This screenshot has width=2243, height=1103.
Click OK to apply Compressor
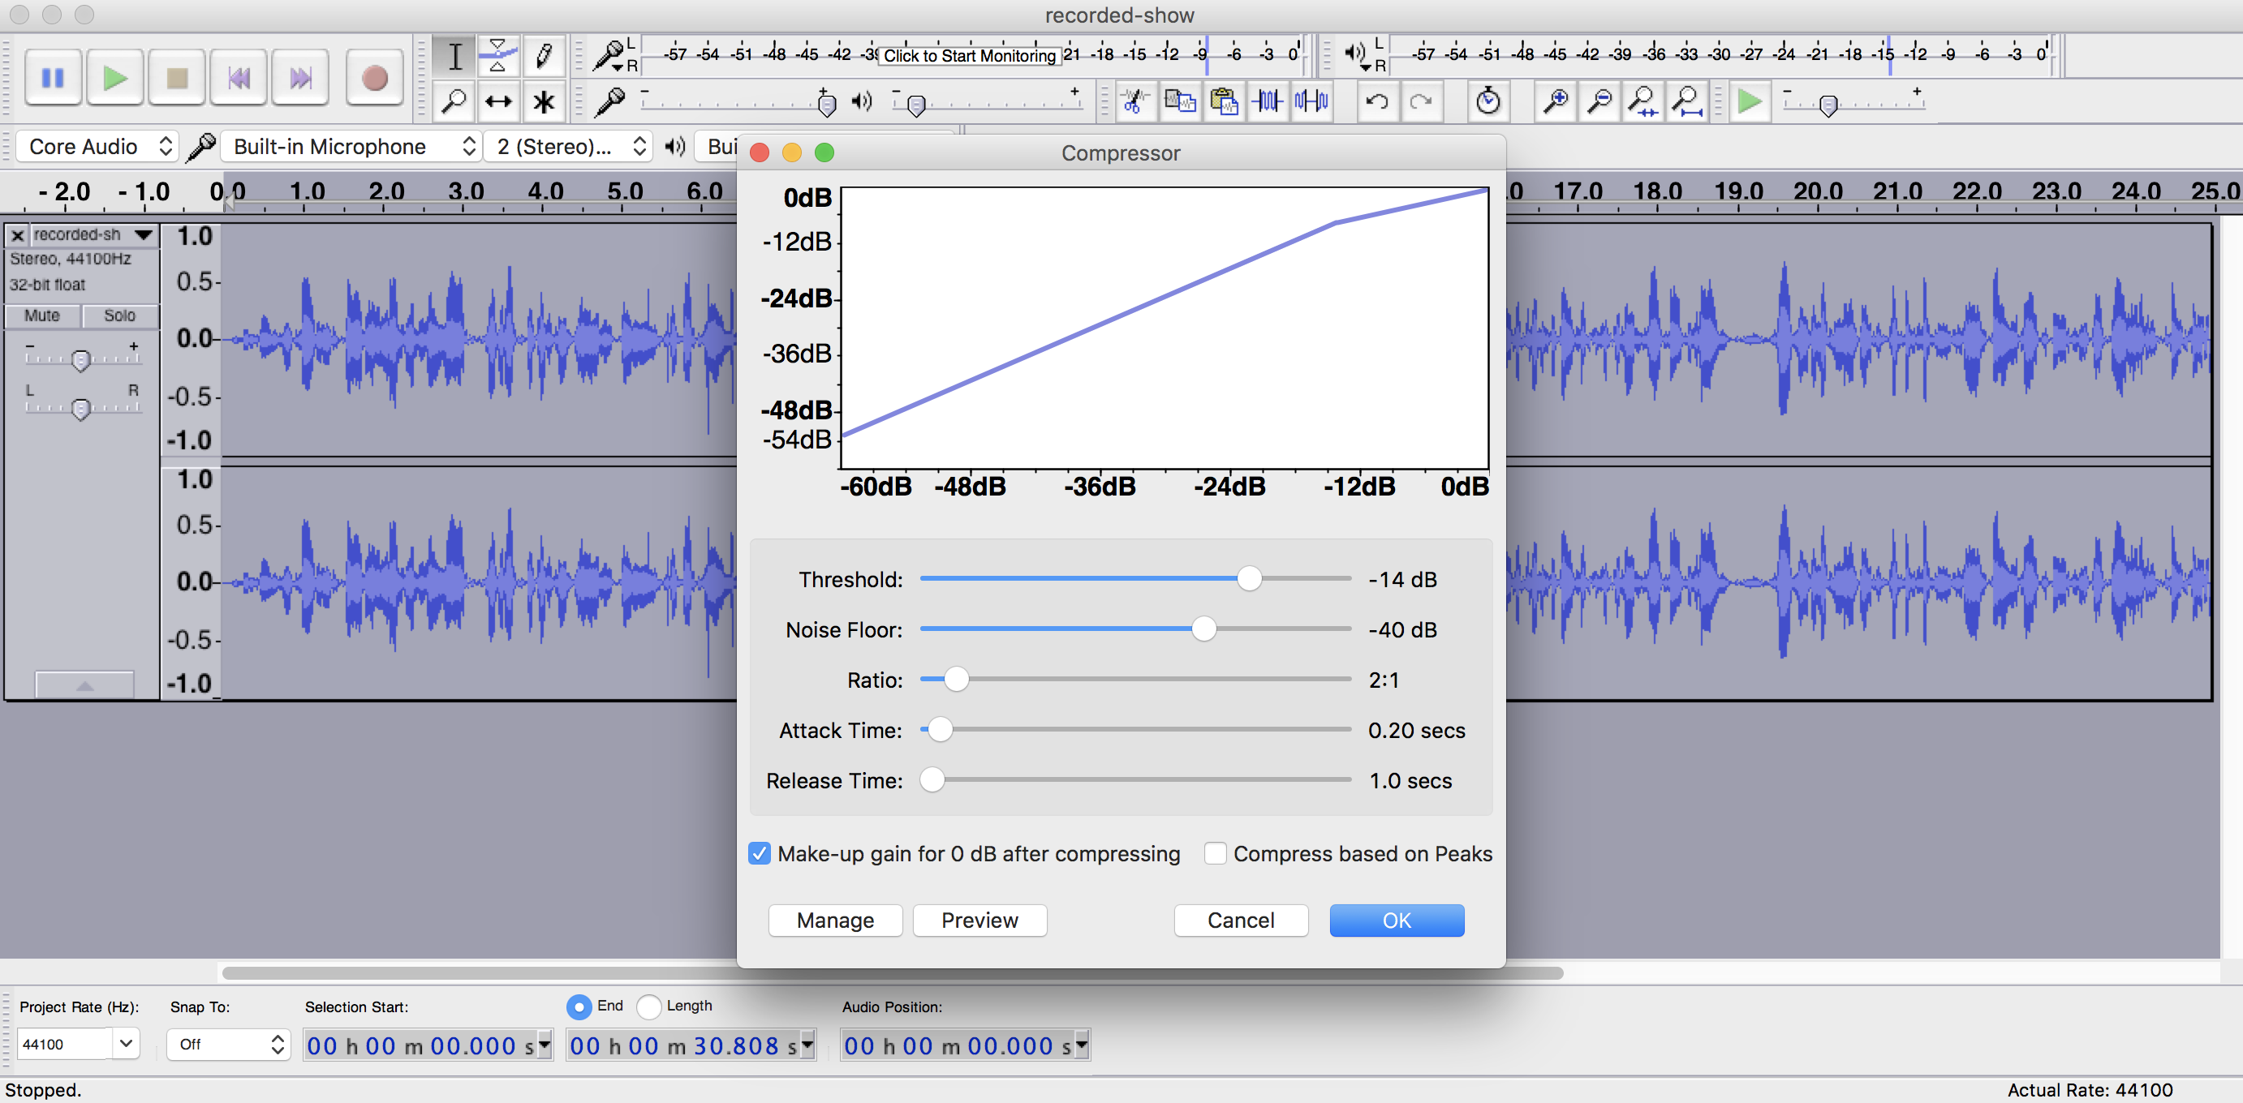tap(1397, 921)
